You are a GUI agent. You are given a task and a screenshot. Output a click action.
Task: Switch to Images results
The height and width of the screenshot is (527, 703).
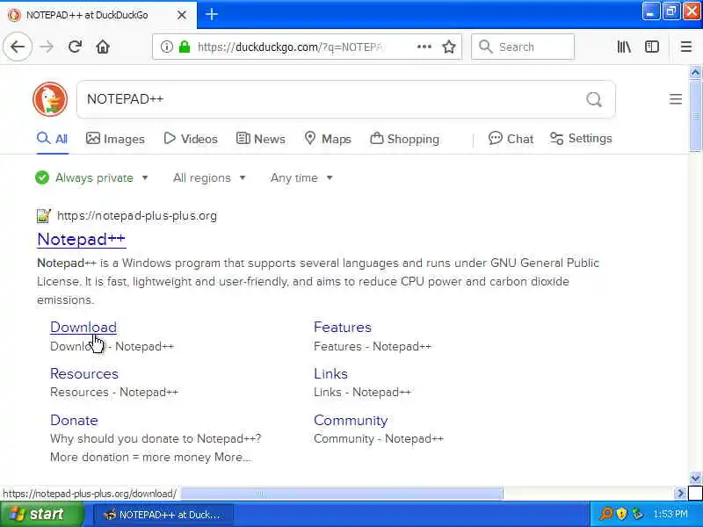(115, 139)
